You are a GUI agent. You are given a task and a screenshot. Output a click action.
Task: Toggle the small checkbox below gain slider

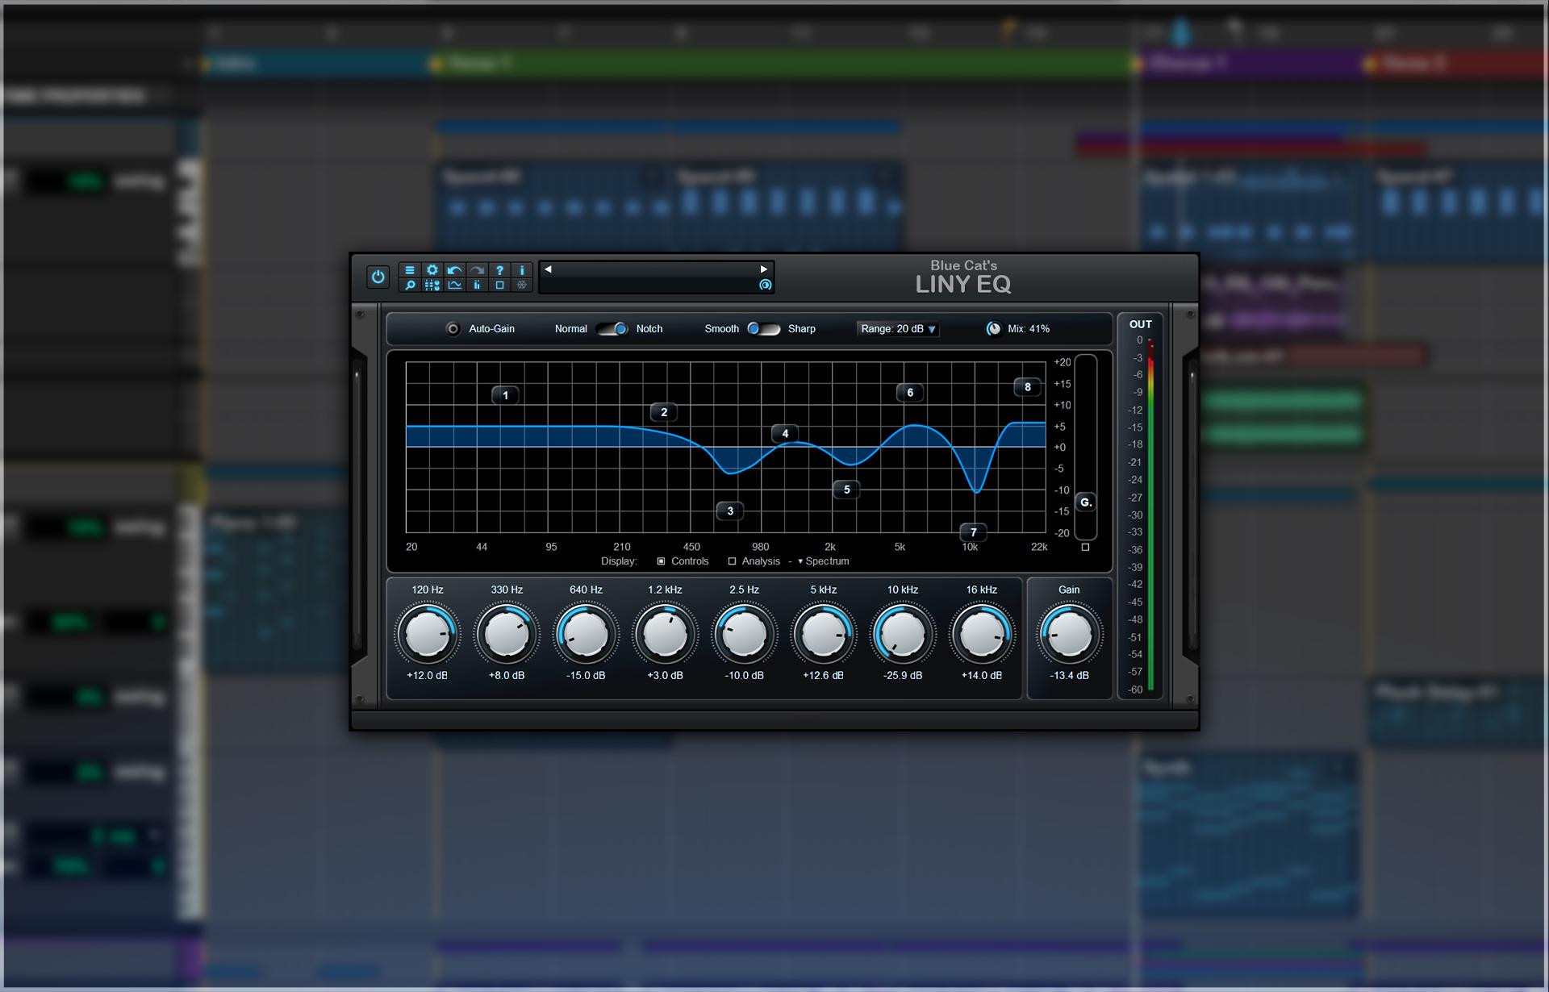pos(1085,547)
